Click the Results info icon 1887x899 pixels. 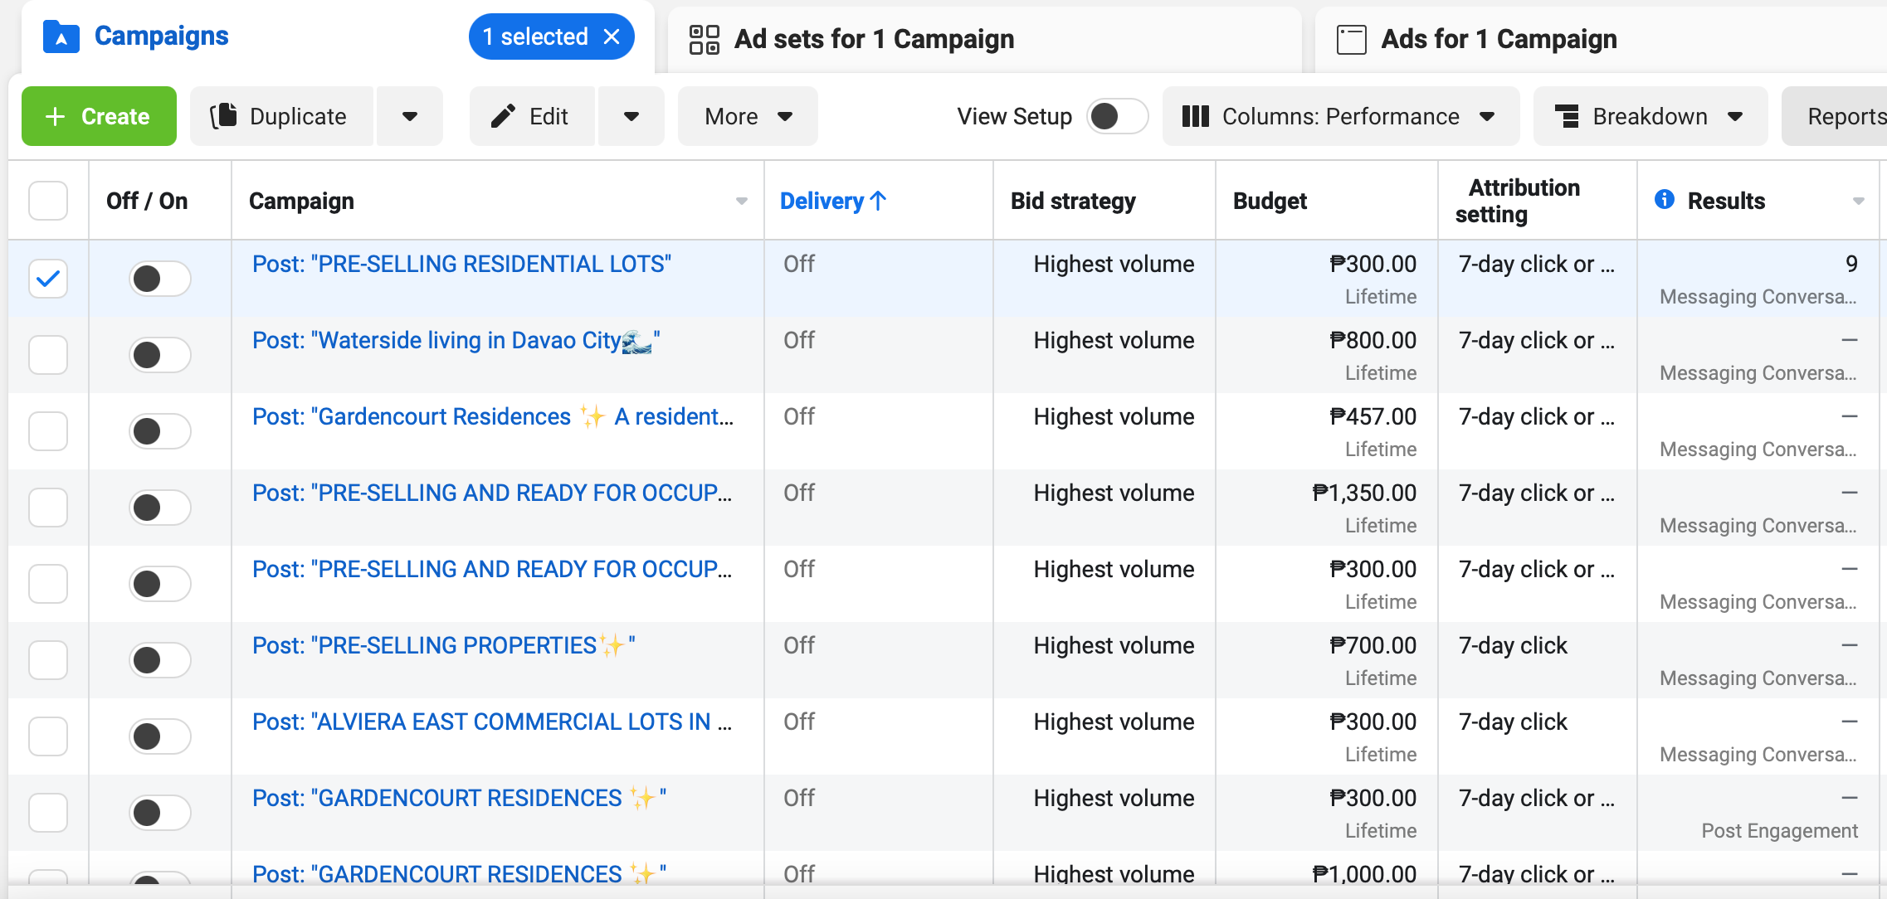(x=1664, y=200)
